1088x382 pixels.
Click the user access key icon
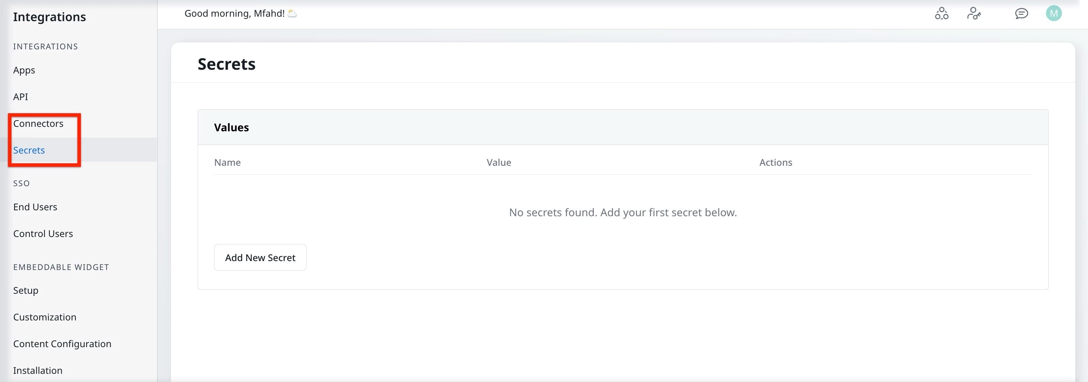[x=974, y=13]
